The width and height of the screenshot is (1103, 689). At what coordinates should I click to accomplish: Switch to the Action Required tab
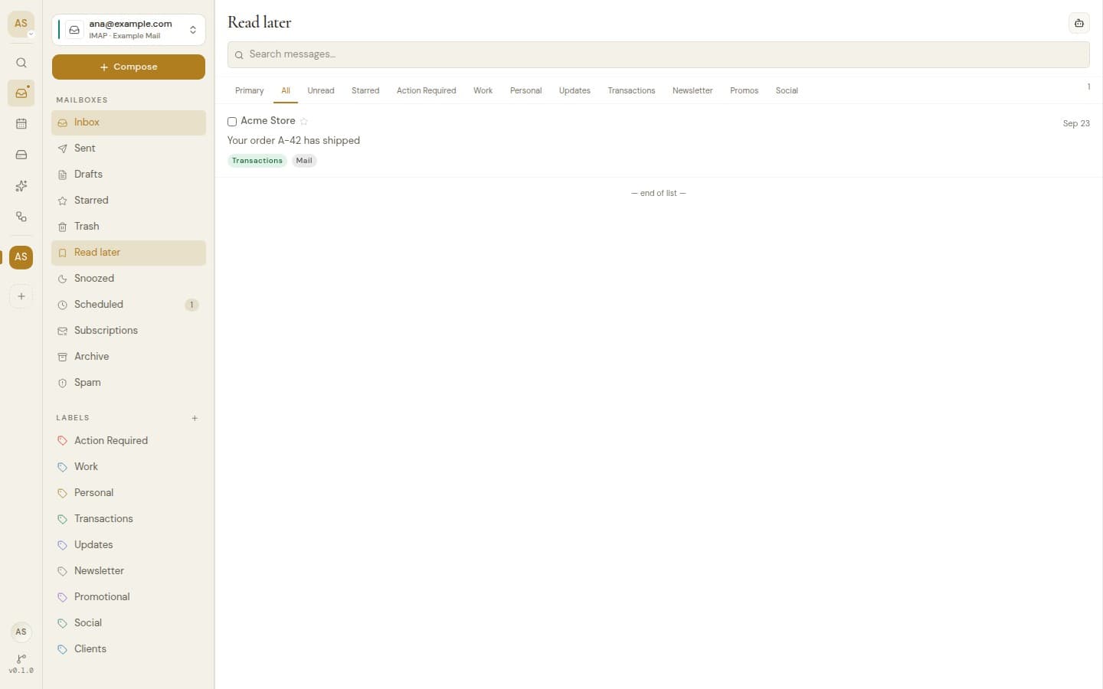(x=427, y=90)
